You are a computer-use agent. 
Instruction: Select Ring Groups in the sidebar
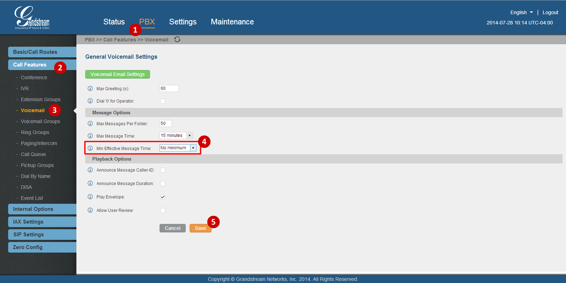point(35,132)
